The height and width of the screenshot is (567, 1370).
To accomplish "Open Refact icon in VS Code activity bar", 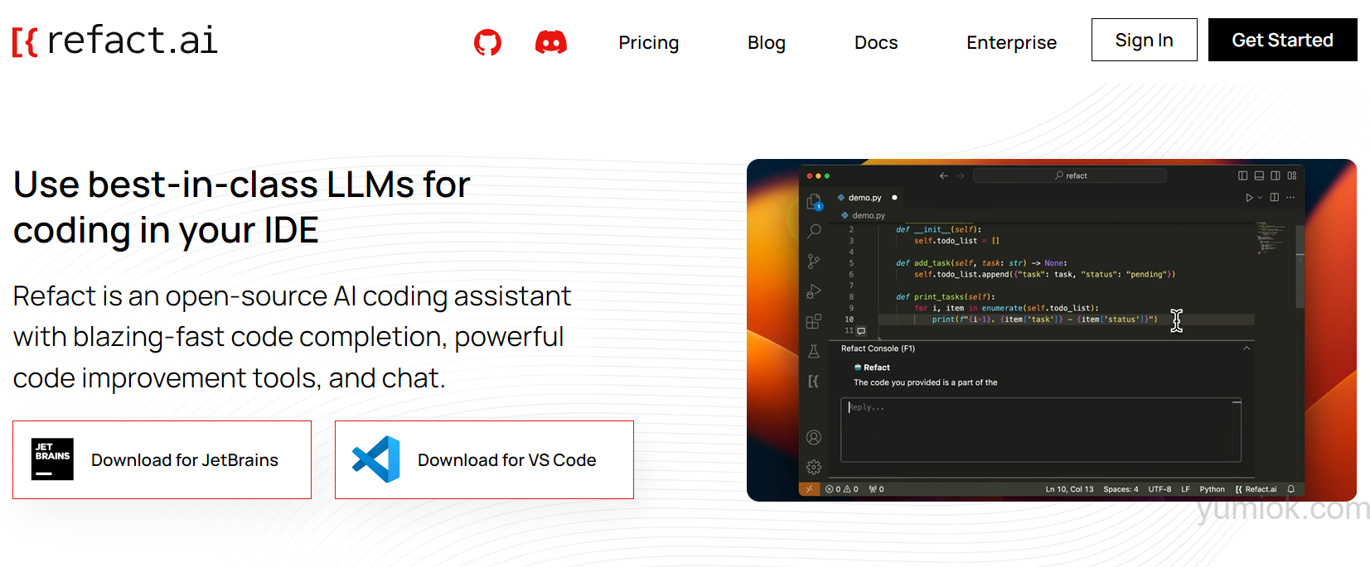I will 814,381.
